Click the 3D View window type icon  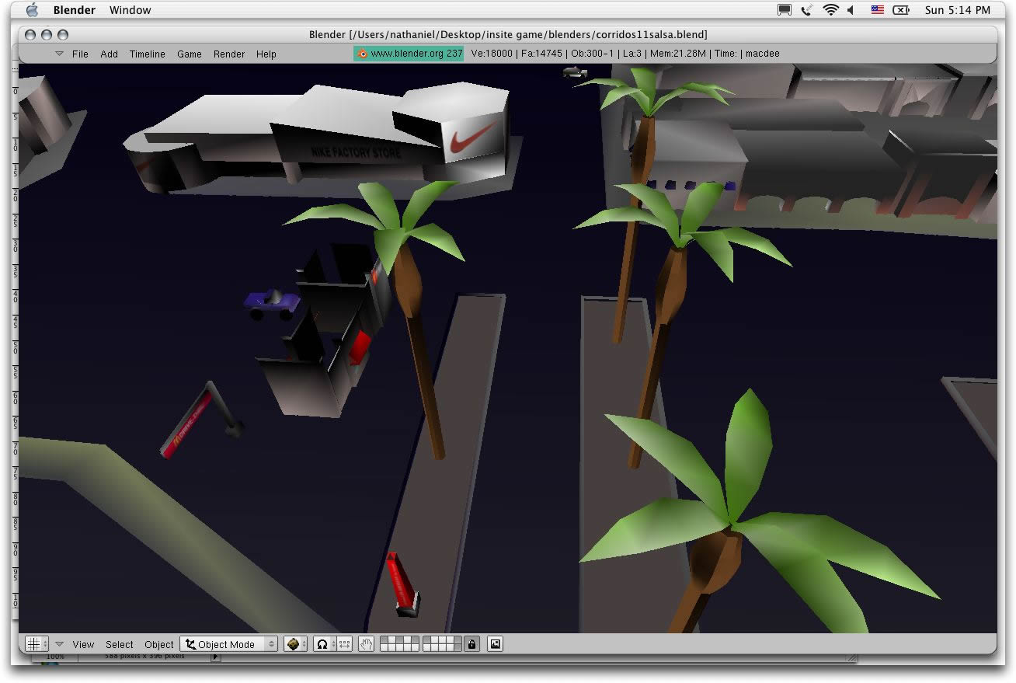pyautogui.click(x=33, y=644)
